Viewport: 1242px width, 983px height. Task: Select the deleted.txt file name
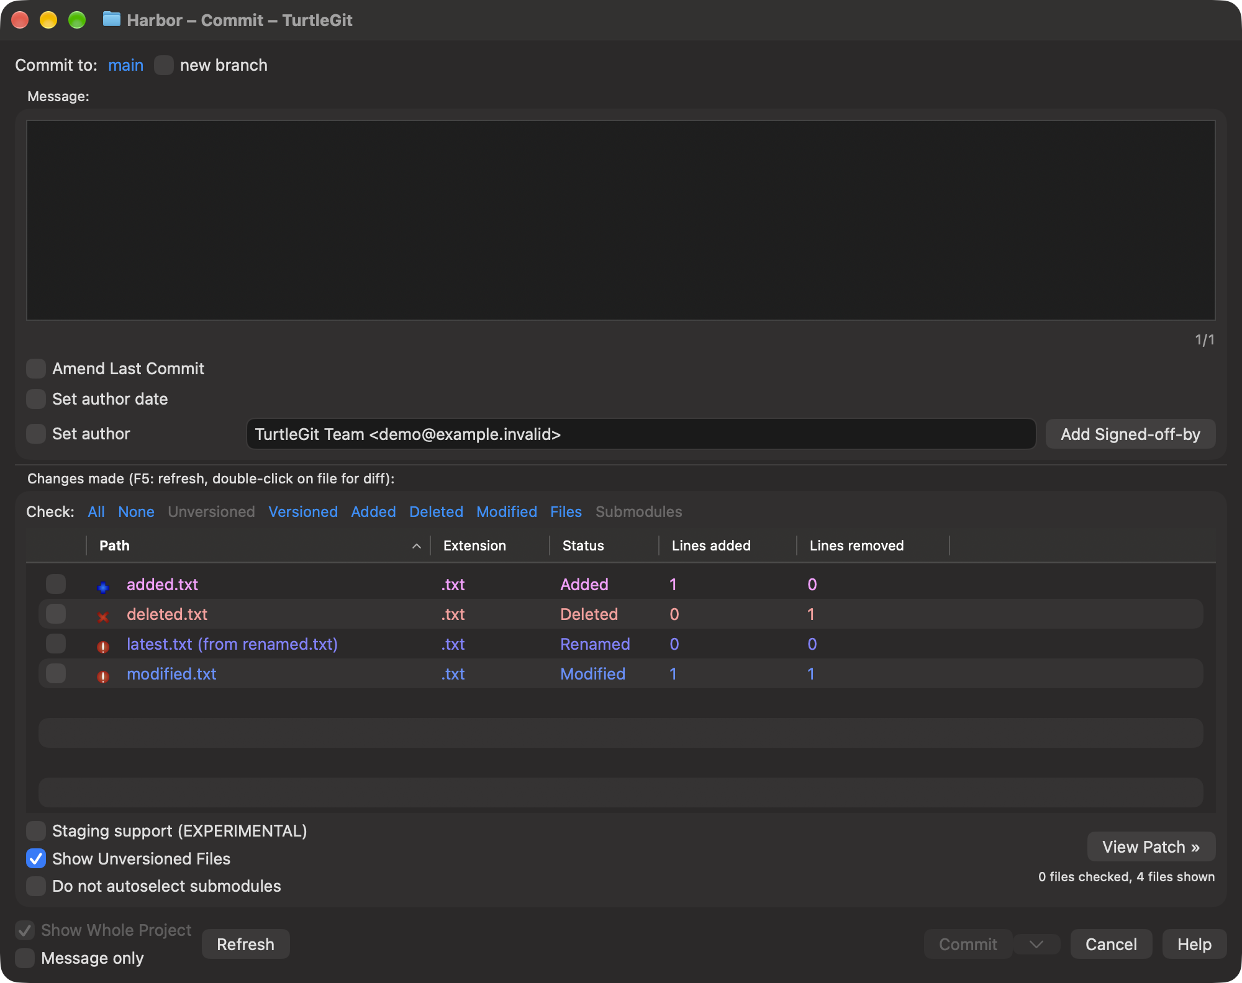167,614
